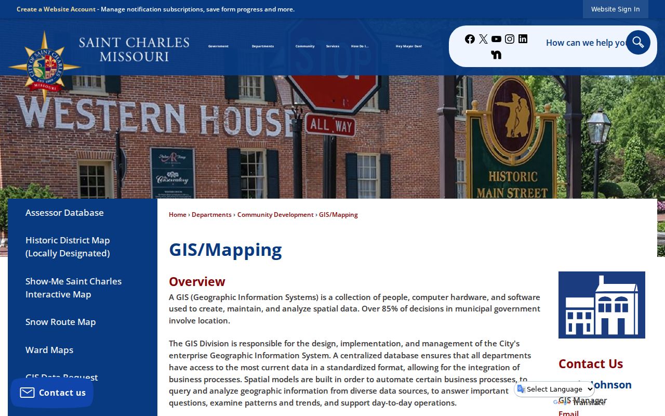
Task: Click the GIS/Mapping breadcrumb link
Action: point(338,215)
